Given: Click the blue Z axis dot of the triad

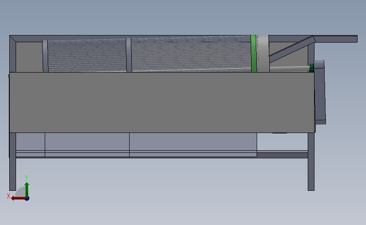Looking at the screenshot, I should pyautogui.click(x=27, y=199).
